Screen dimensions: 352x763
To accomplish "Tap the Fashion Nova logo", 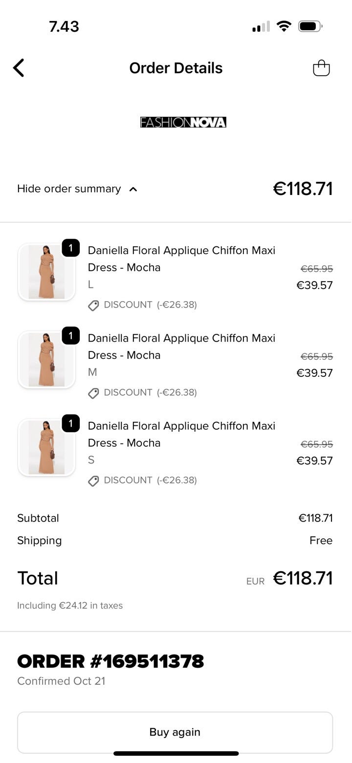I will click(183, 122).
